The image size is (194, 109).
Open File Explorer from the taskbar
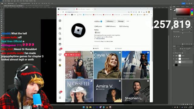[90, 107]
